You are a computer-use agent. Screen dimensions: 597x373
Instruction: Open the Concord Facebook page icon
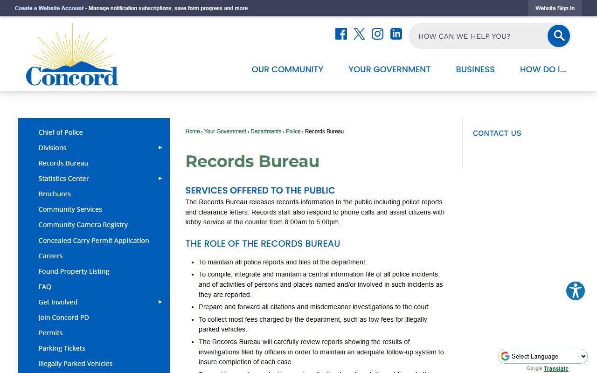coord(341,34)
